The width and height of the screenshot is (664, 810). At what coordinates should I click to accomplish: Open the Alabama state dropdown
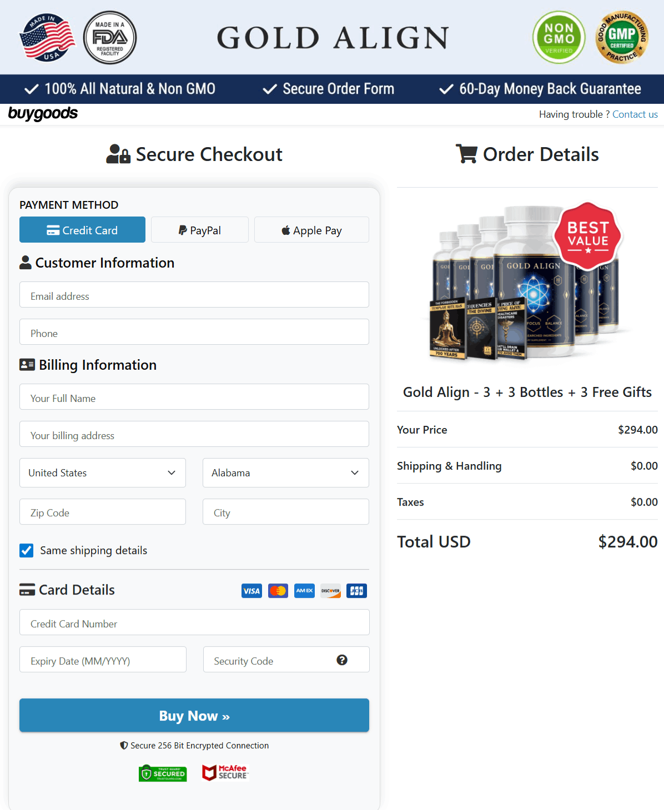coord(285,472)
